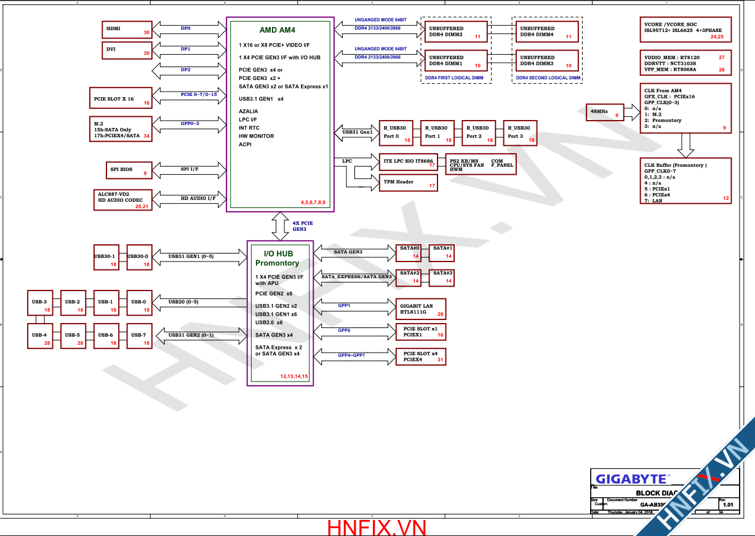
Task: Click the 4X PCIE GEN3 double arrow
Action: click(x=281, y=226)
